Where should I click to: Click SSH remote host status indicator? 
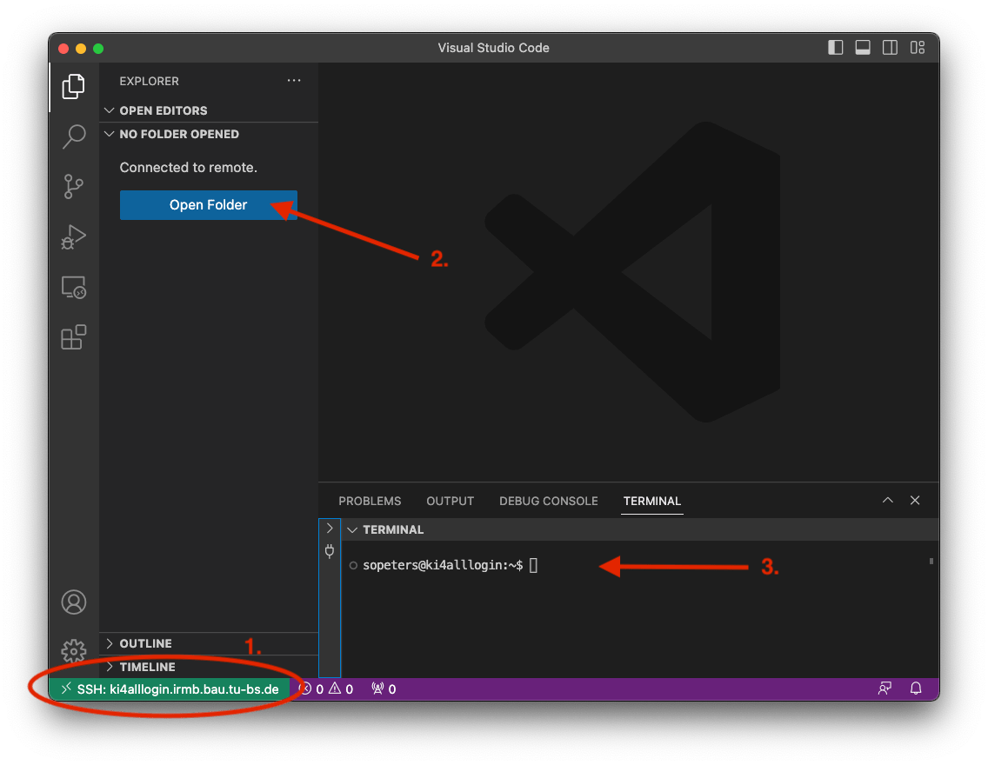click(170, 688)
